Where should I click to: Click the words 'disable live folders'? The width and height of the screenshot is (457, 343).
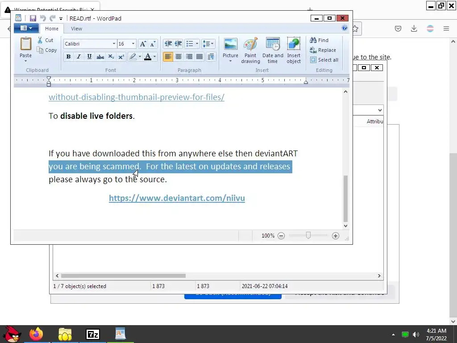[x=96, y=116]
